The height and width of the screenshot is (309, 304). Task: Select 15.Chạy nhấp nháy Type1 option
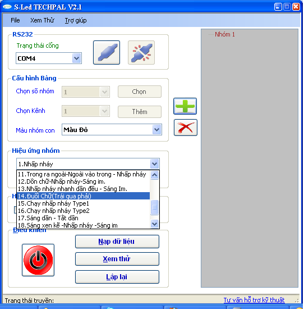[83, 203]
